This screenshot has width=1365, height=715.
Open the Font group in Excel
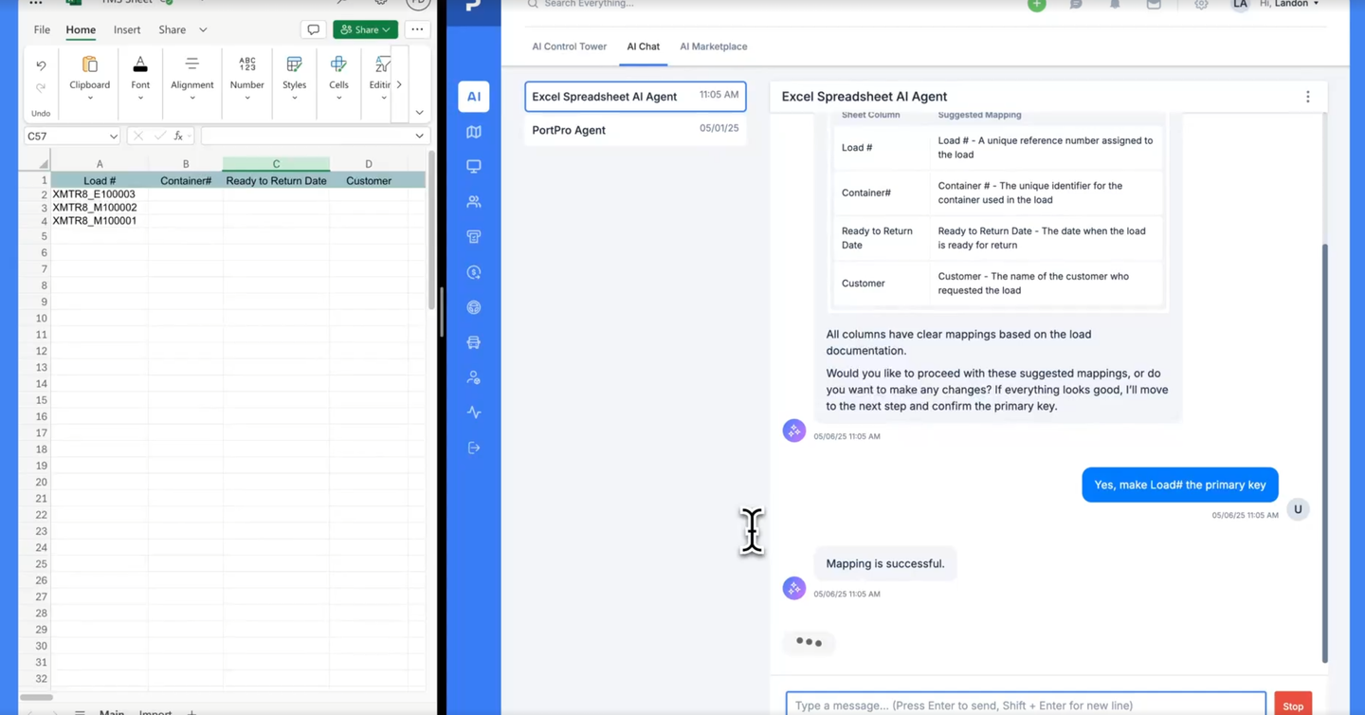click(140, 78)
